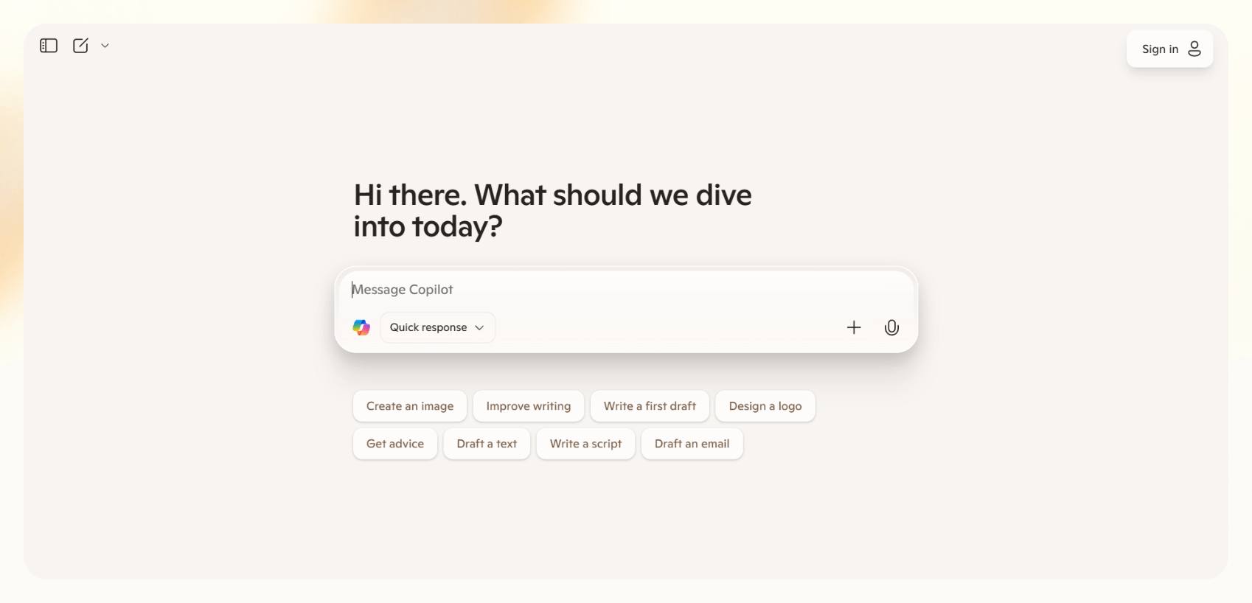Click the Sign in button
The width and height of the screenshot is (1252, 603).
(1169, 49)
